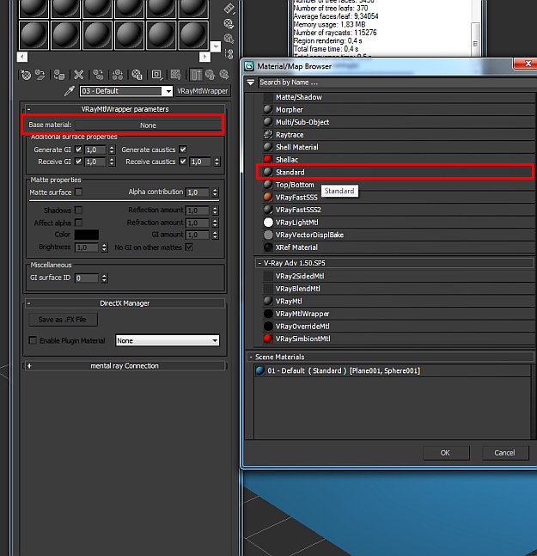Click the sample slots scroll-down arrow
Viewport: 537px width, 556px height.
point(216,46)
